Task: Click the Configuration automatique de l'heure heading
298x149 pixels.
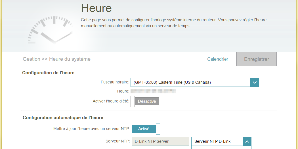Action: 63,117
